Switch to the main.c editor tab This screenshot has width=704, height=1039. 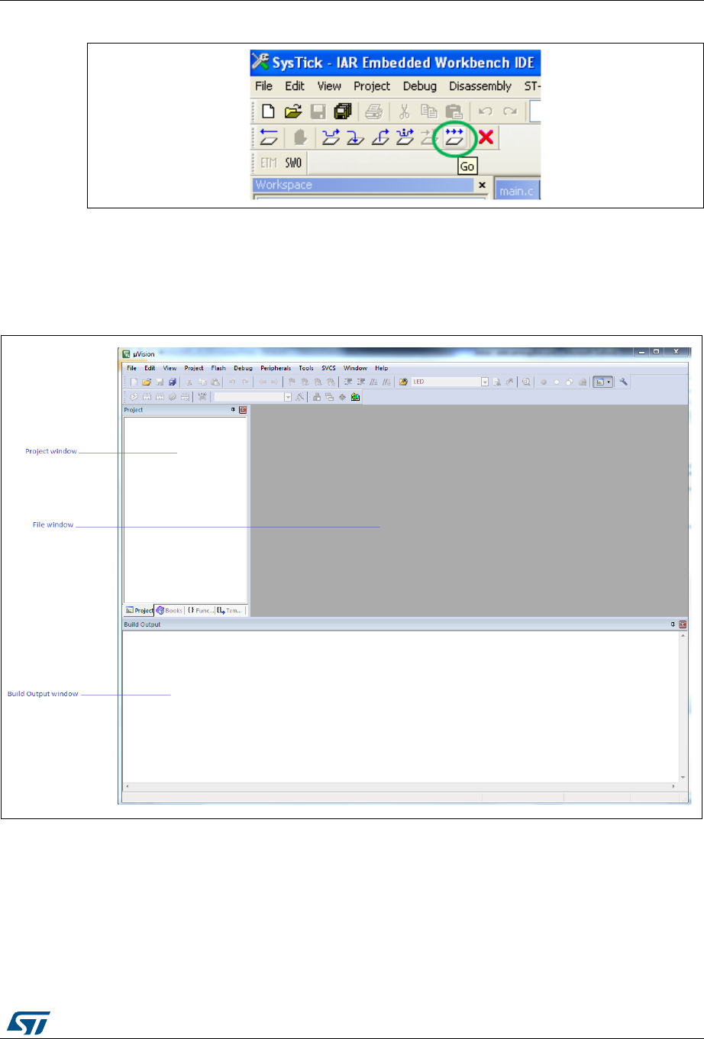[x=518, y=191]
